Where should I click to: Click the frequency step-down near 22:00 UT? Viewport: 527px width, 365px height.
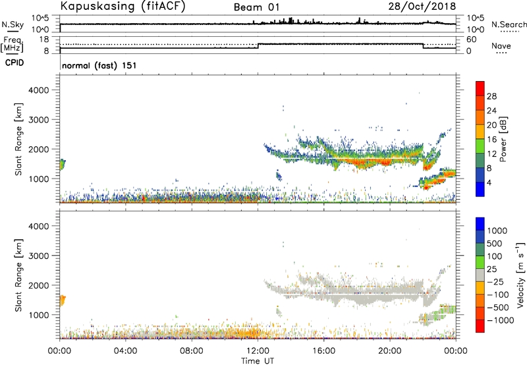[x=423, y=46]
